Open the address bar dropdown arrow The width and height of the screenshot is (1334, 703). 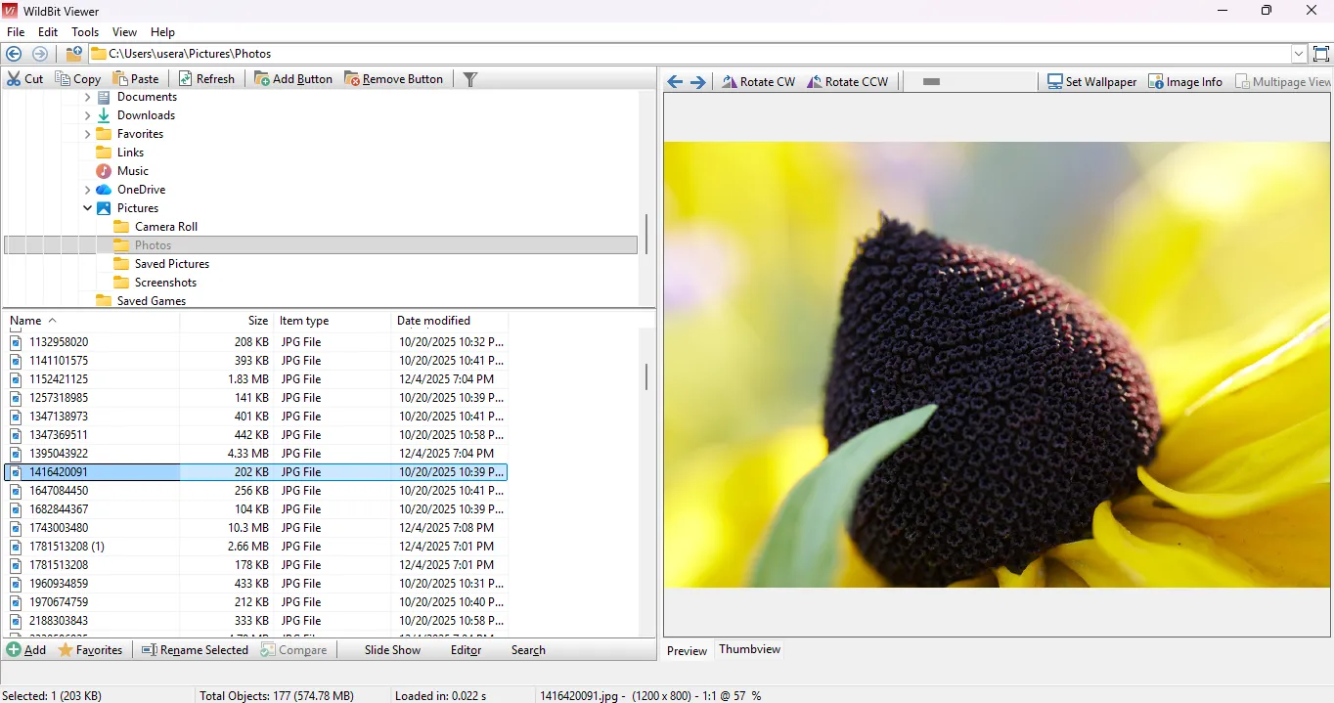pos(1299,54)
